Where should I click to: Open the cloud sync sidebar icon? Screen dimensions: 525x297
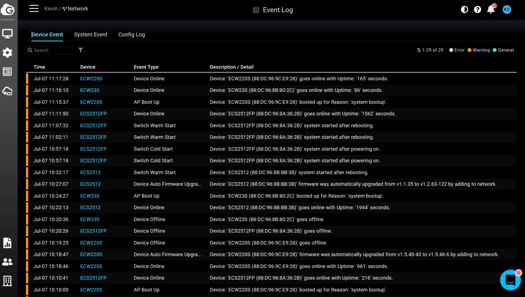(x=7, y=91)
